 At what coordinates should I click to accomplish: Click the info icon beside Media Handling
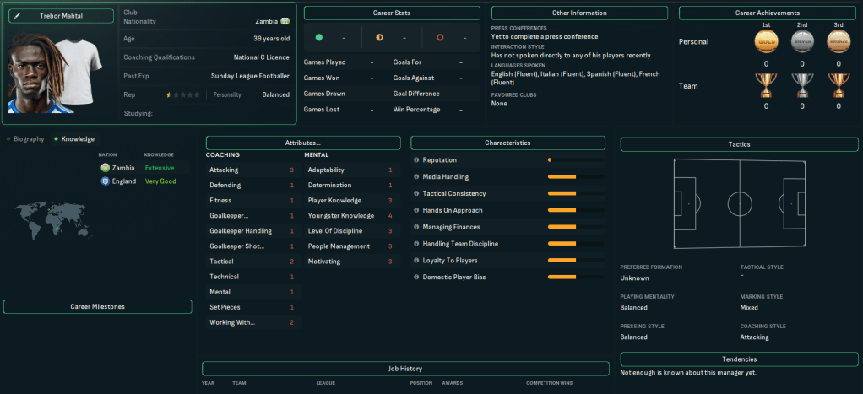click(416, 176)
